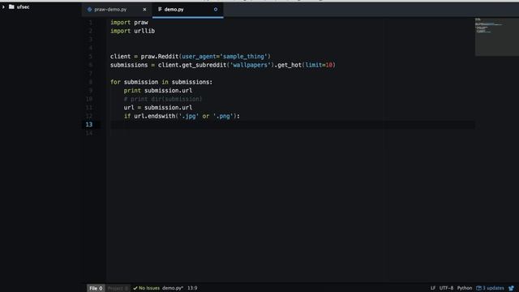Click the empty highlighted line 13
This screenshot has width=519, height=292.
pyautogui.click(x=293, y=124)
